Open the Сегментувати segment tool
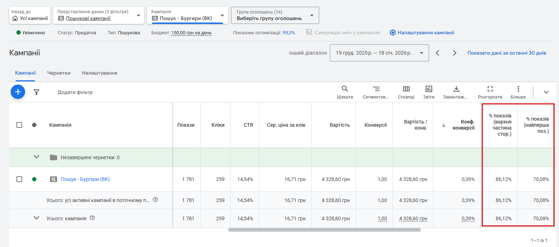 (x=376, y=92)
